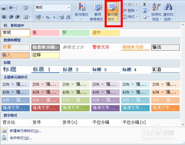
Task: Apply the green 好 (Good) style
Action: (x=75, y=33)
